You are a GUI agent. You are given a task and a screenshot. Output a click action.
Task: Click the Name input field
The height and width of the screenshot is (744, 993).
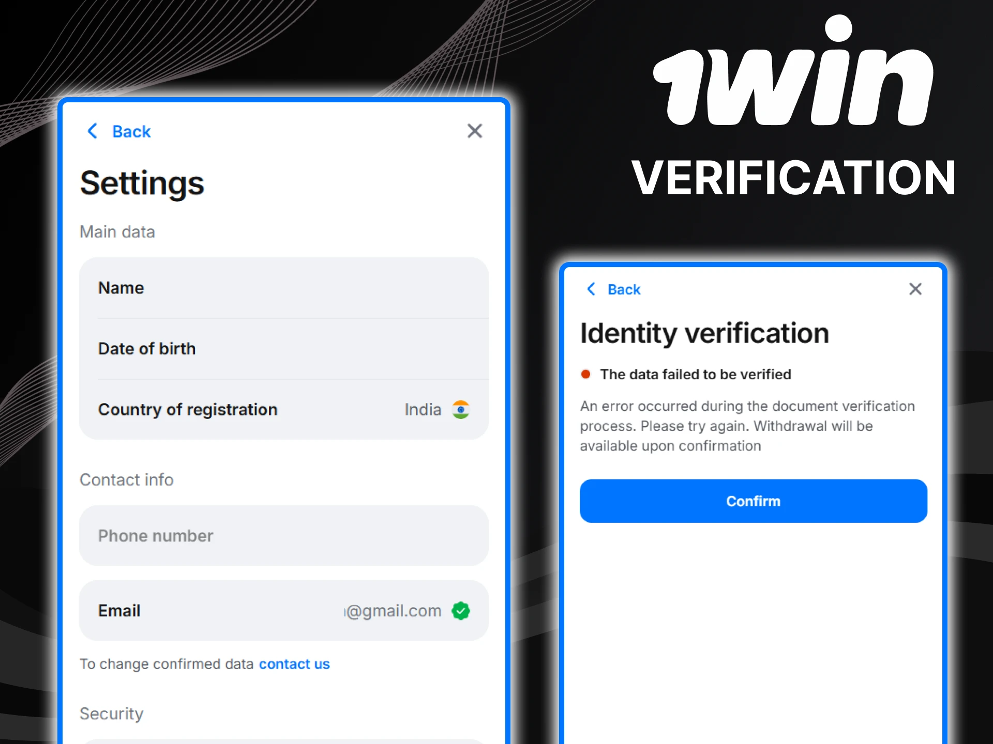click(x=283, y=288)
